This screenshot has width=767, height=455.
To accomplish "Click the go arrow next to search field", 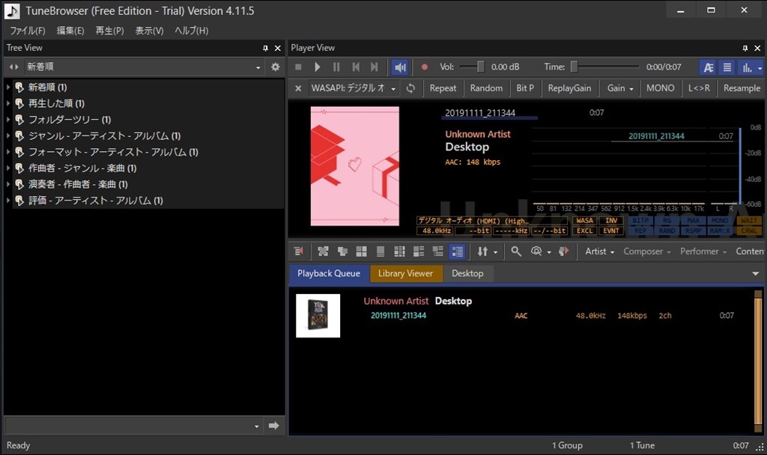I will [273, 426].
